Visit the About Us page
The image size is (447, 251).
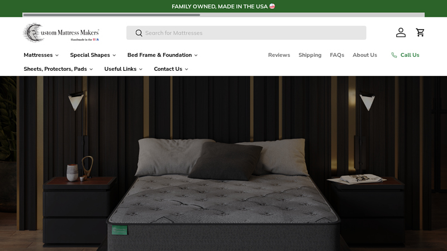(365, 55)
